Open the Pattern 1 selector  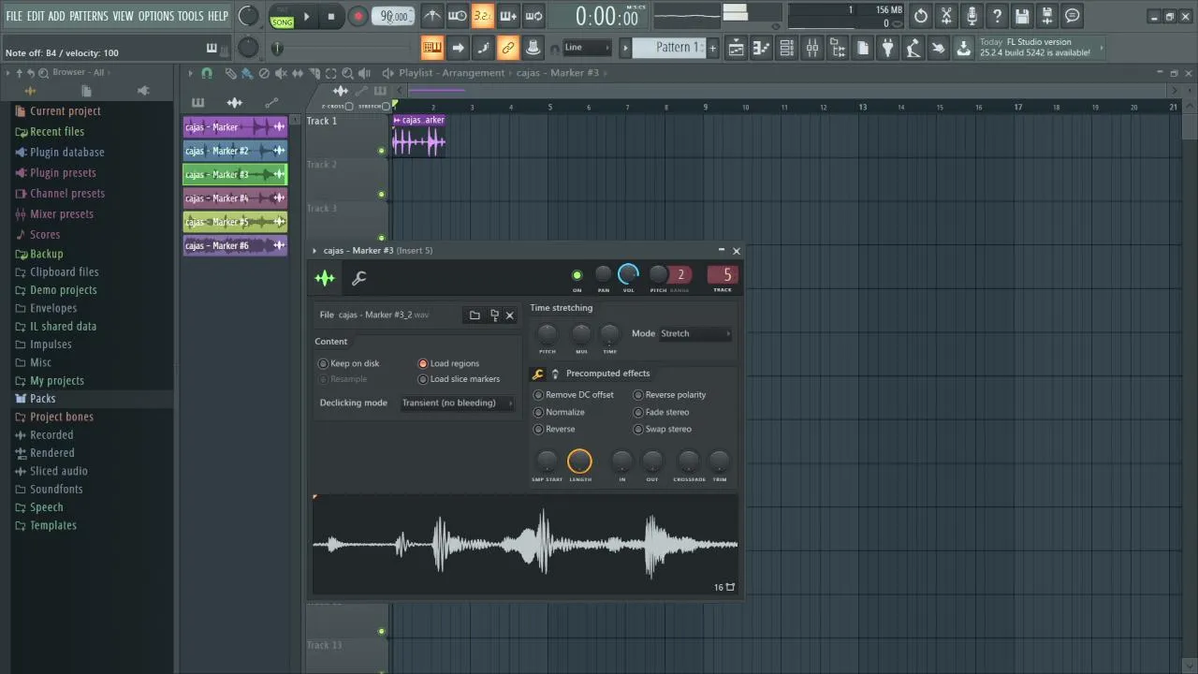(x=669, y=48)
